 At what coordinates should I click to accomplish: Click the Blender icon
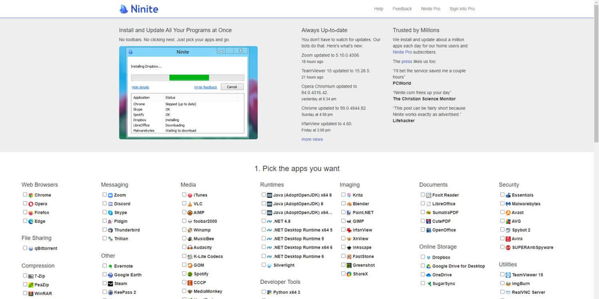[349, 204]
